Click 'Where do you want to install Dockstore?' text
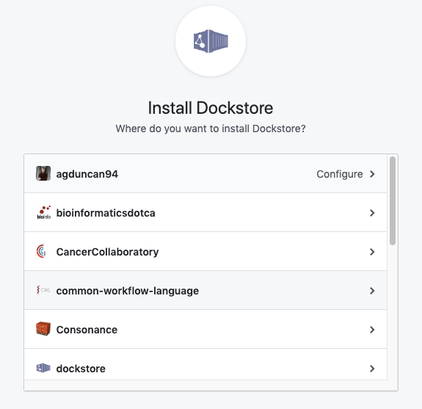422x409 pixels. 211,129
